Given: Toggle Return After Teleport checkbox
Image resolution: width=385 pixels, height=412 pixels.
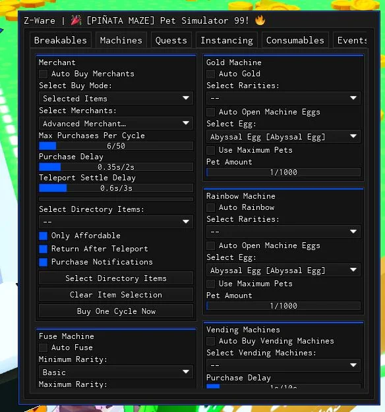Looking at the screenshot, I should click(x=43, y=249).
